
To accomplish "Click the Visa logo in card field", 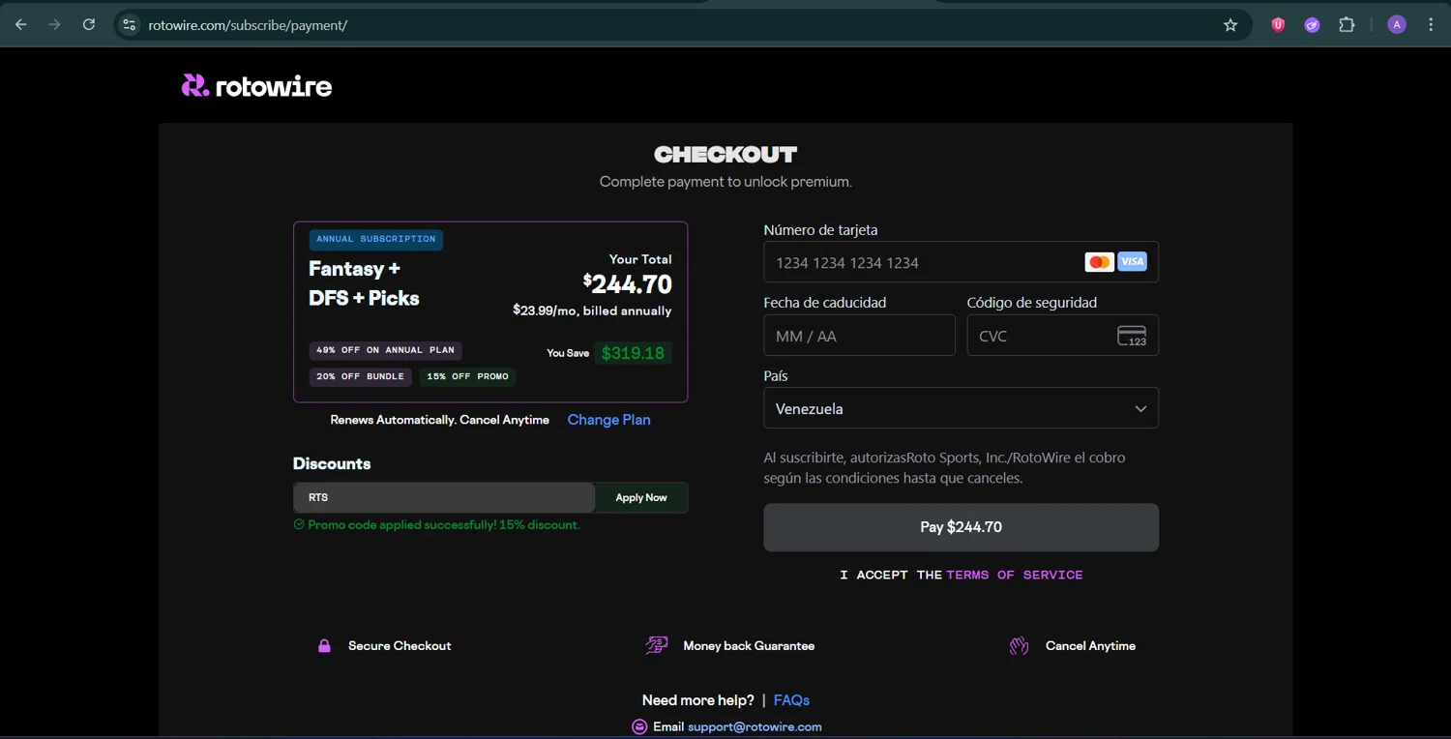I will [1132, 262].
